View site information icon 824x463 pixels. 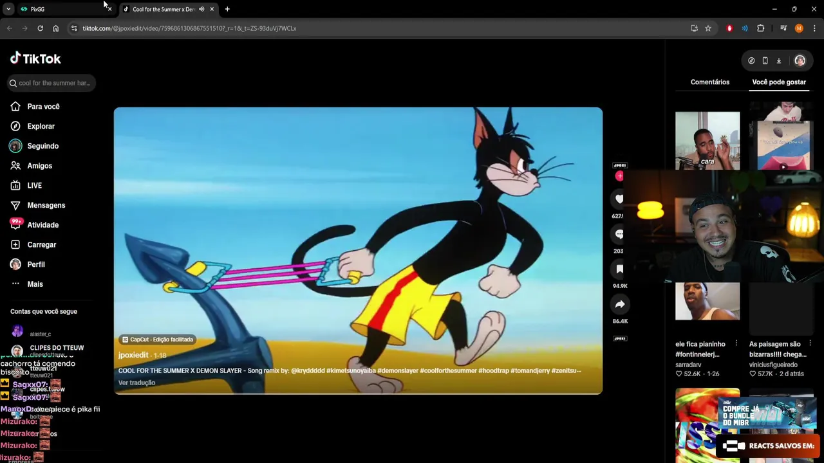point(74,28)
